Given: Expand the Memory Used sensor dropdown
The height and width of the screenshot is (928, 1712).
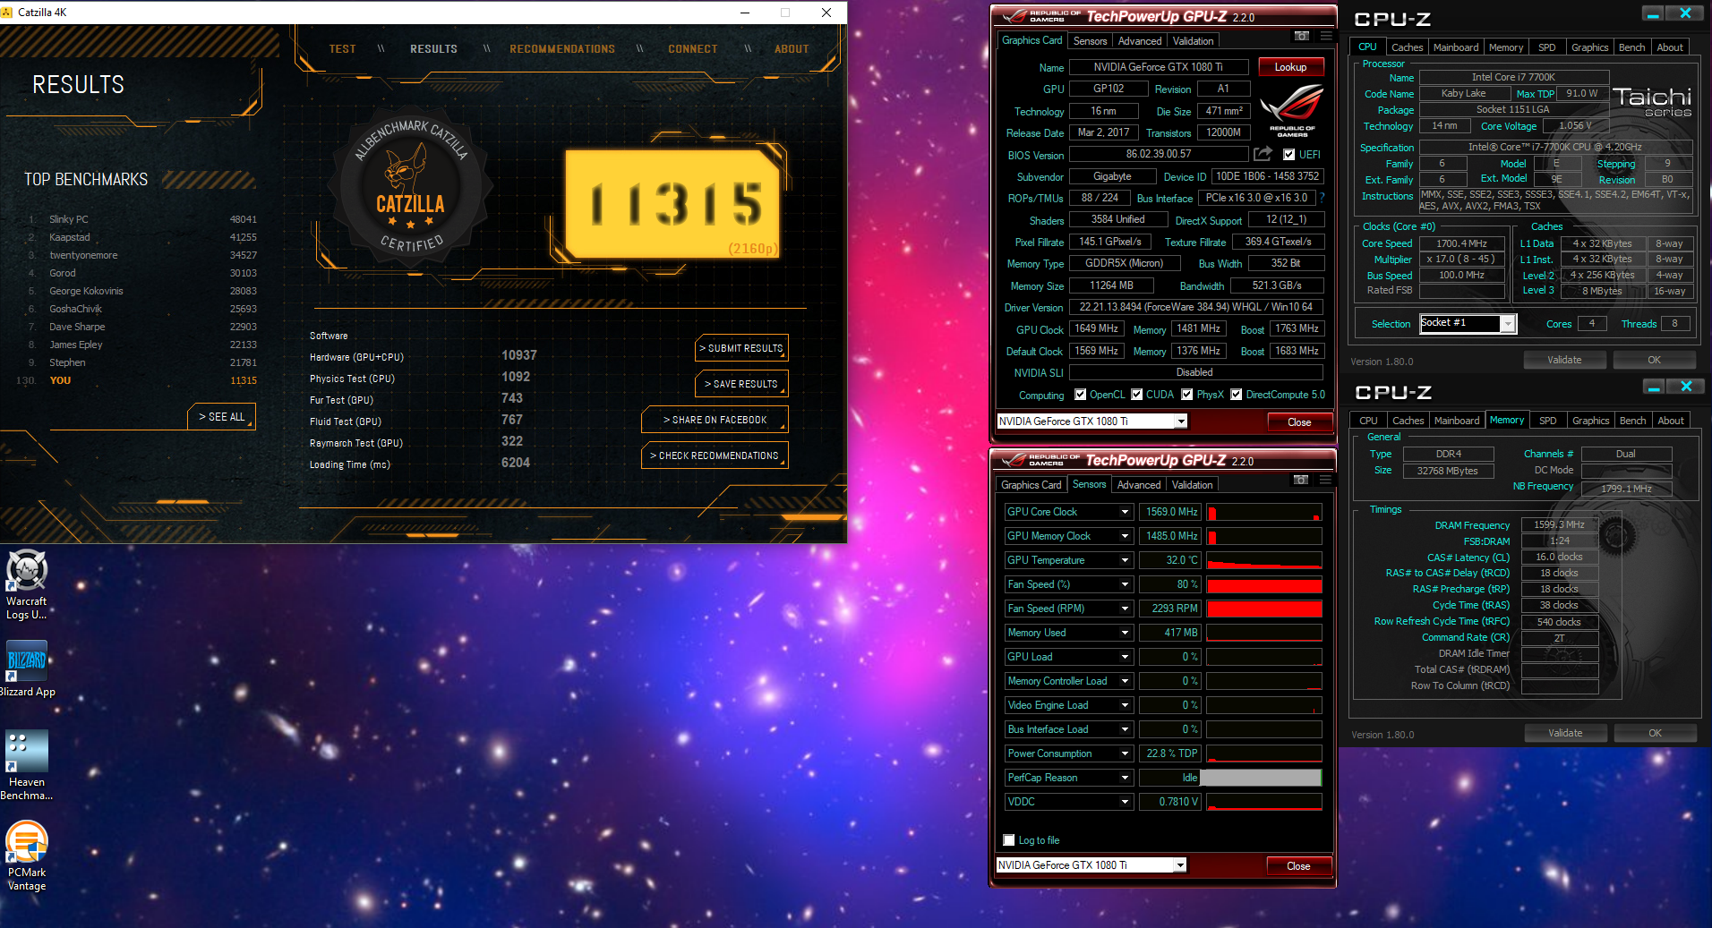Looking at the screenshot, I should point(1125,633).
